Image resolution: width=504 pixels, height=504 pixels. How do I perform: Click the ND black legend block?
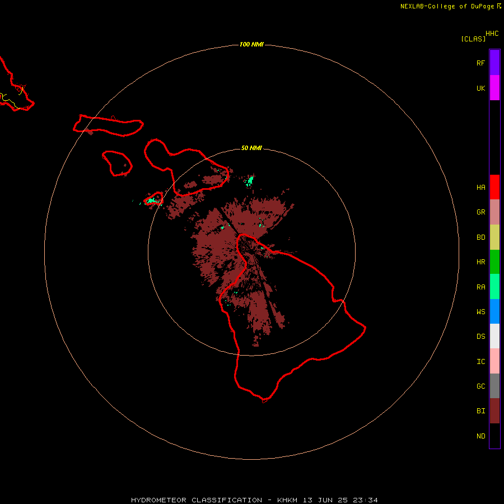tap(494, 436)
